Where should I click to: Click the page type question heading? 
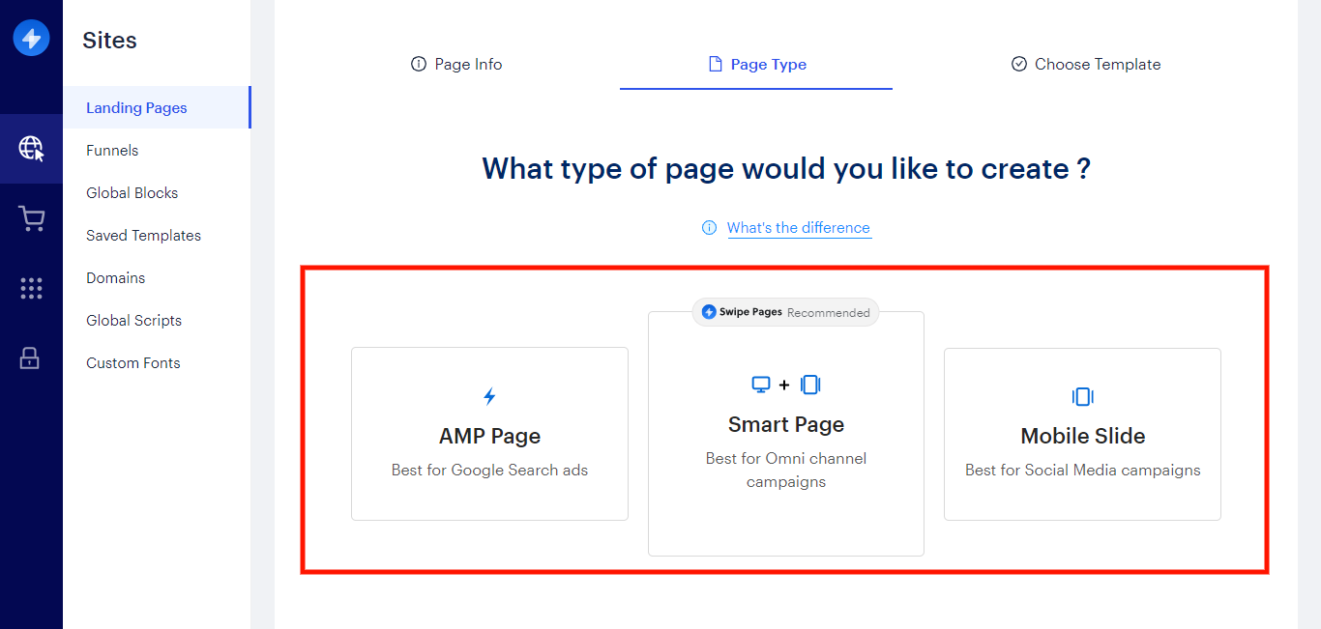click(786, 169)
